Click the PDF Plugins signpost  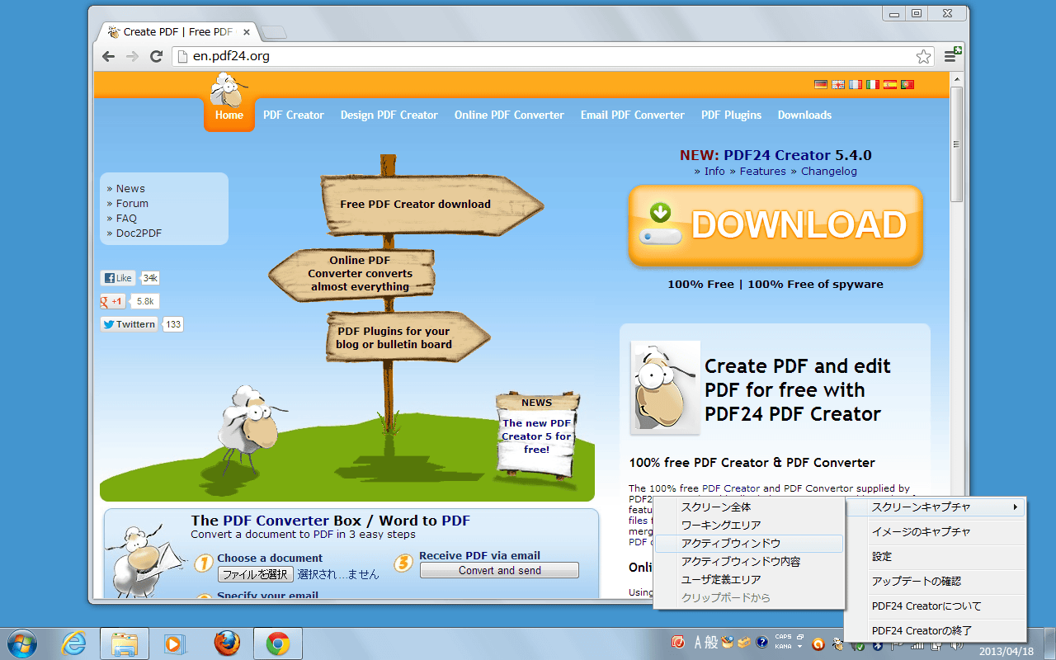408,337
